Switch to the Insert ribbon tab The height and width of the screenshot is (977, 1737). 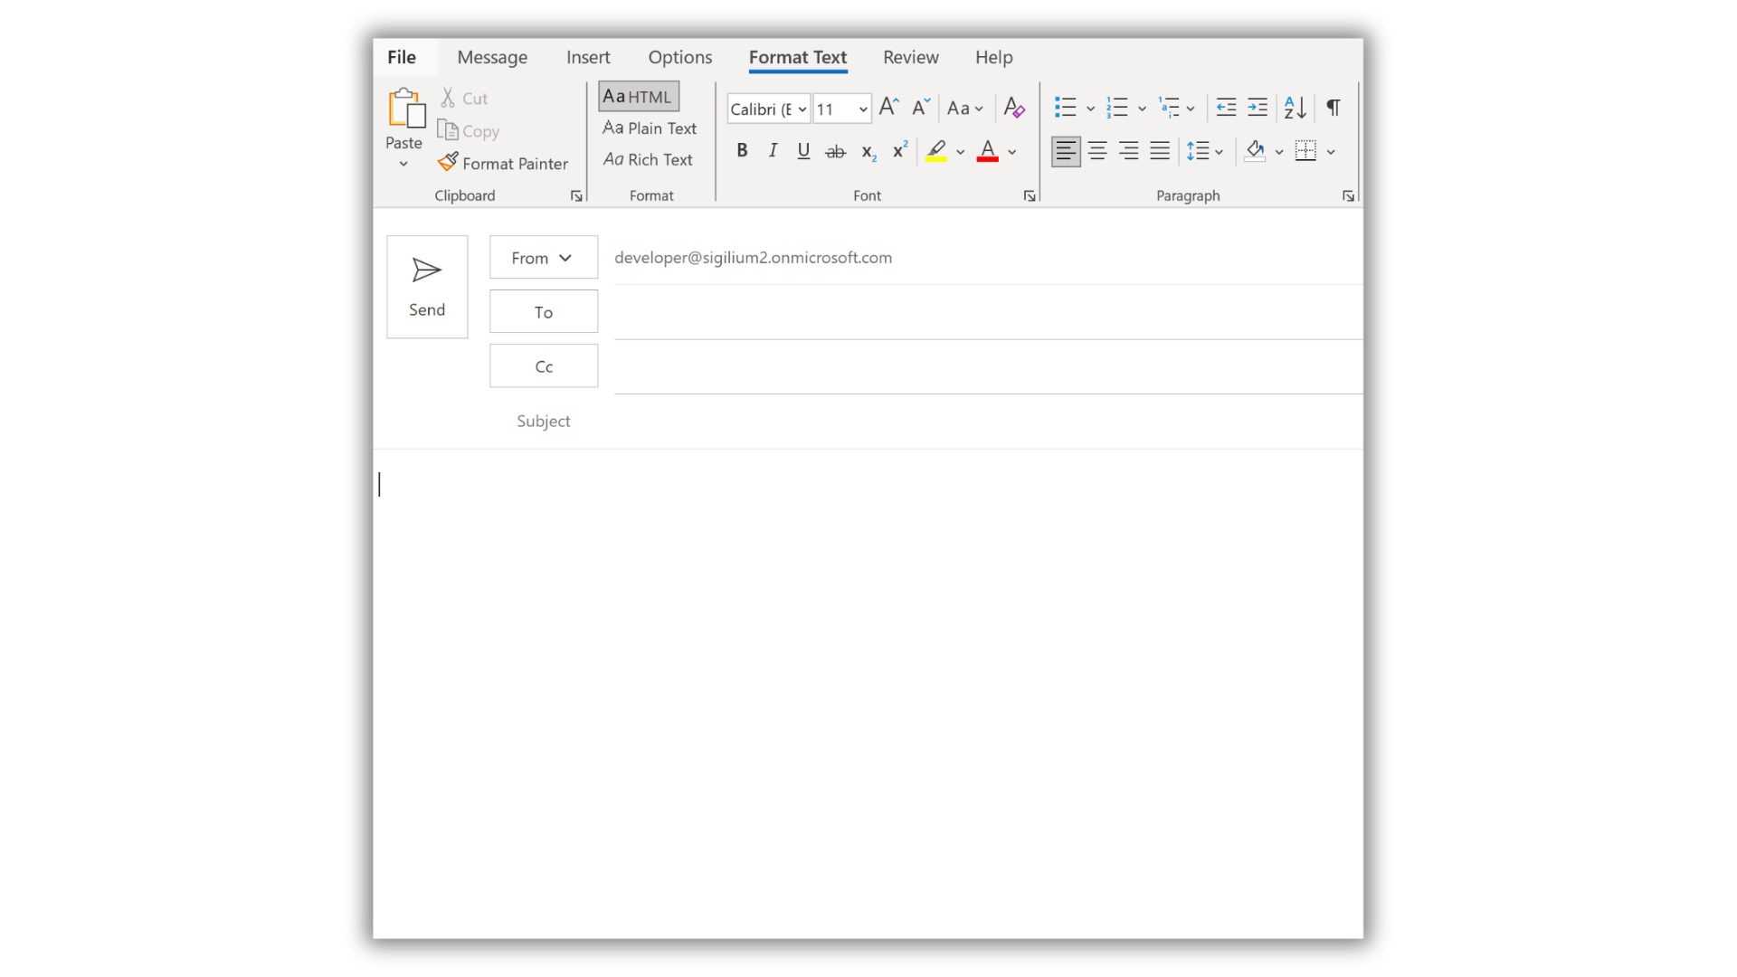coord(588,57)
